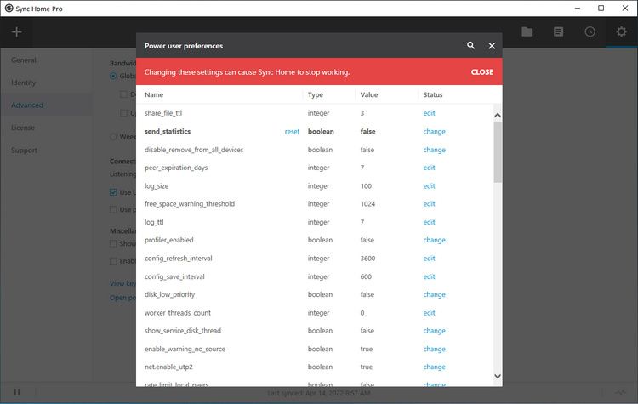
Task: Select the General settings tab
Action: tap(24, 60)
